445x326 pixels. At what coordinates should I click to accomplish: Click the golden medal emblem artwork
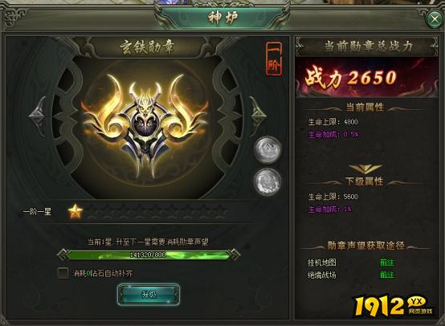(x=147, y=126)
